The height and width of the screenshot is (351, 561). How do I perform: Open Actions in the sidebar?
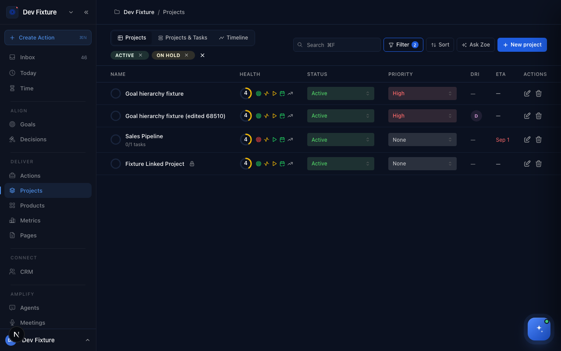(x=48, y=175)
